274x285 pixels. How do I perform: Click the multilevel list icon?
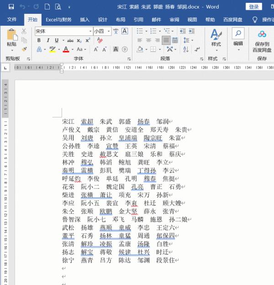(167, 31)
